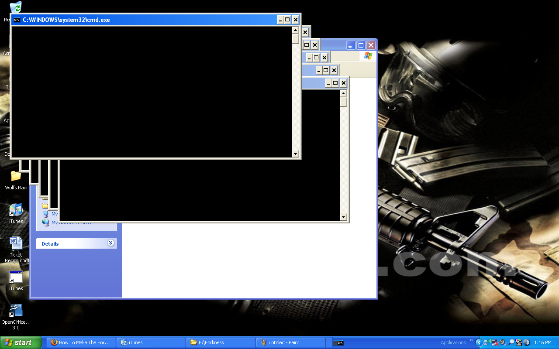This screenshot has height=349, width=559.
Task: Close the front cmd.exe window
Action: click(296, 20)
